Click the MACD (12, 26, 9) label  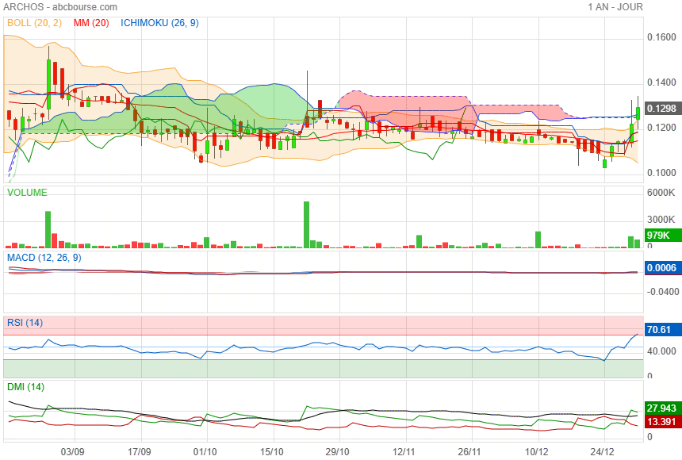pyautogui.click(x=44, y=258)
